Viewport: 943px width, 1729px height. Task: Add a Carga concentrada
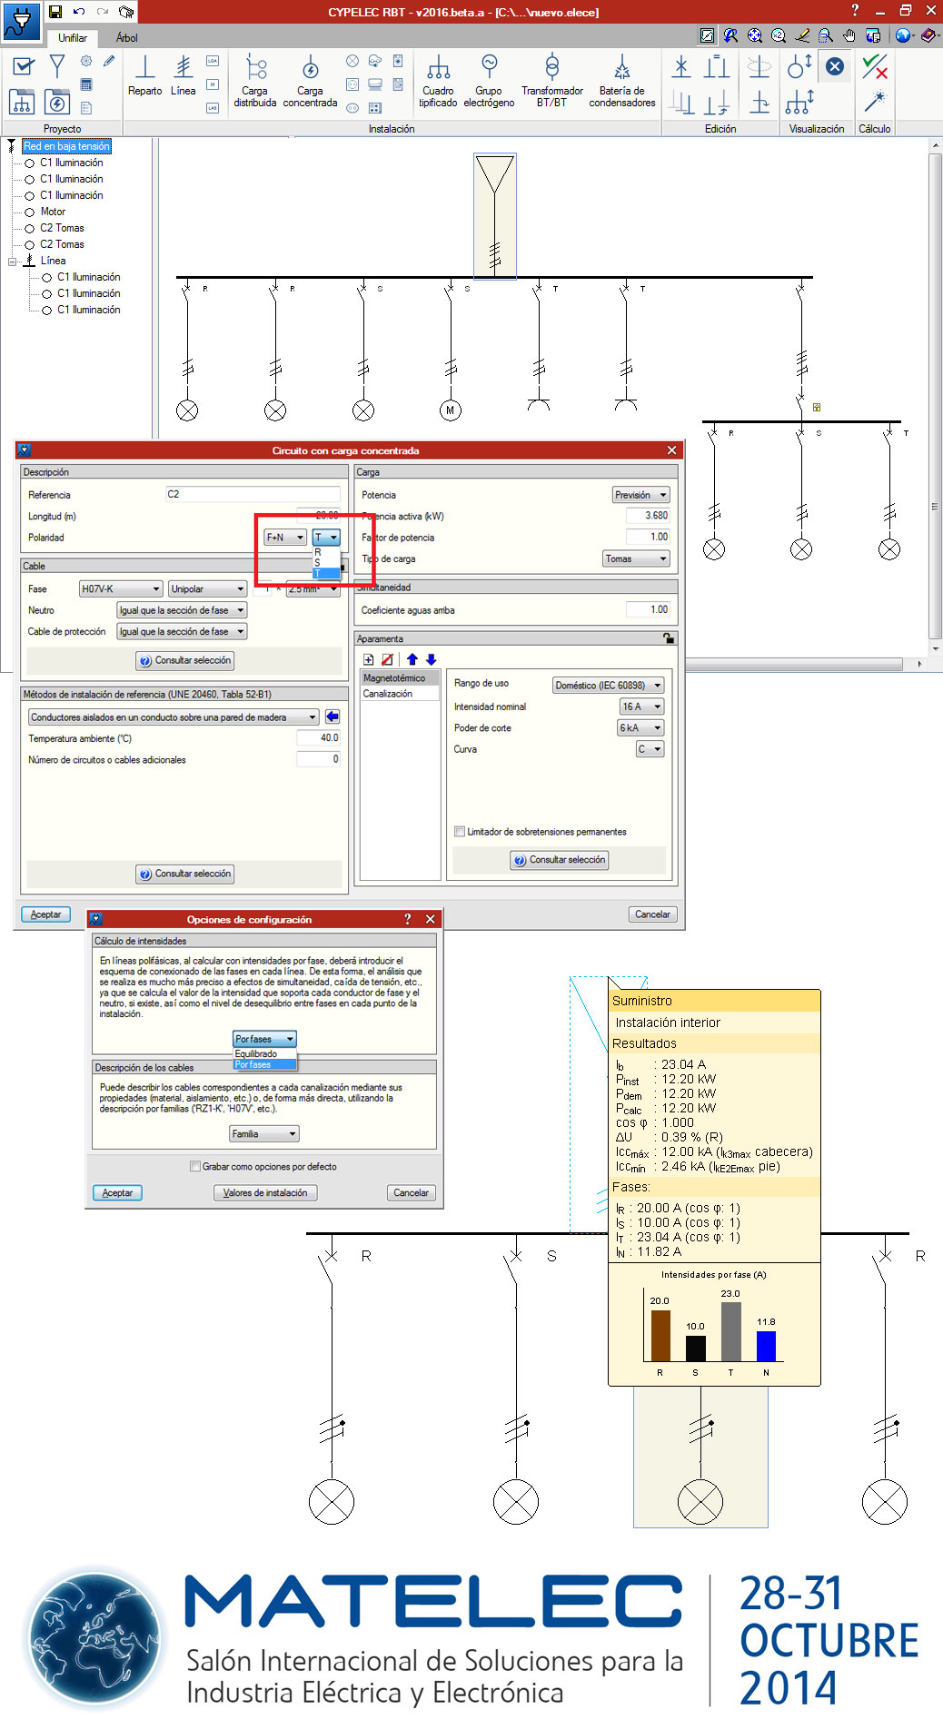click(x=310, y=82)
